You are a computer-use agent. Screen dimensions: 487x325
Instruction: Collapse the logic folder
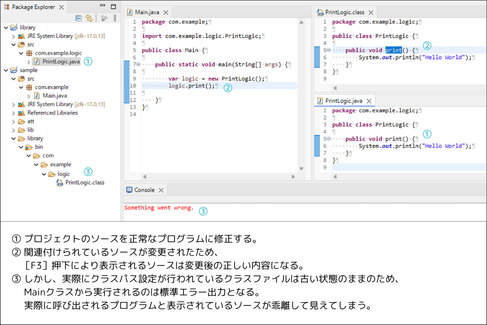pyautogui.click(x=44, y=174)
